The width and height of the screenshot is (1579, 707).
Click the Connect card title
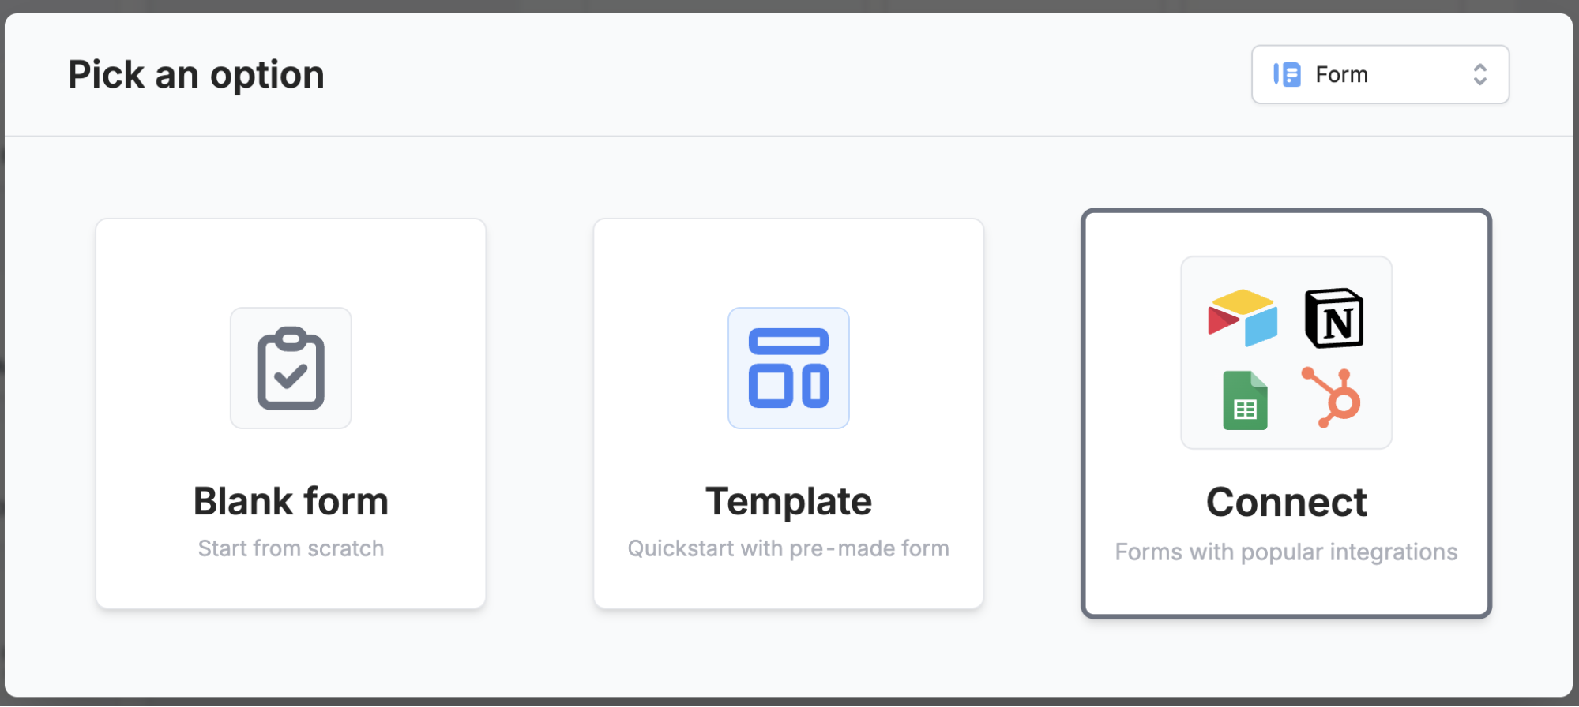click(x=1286, y=502)
